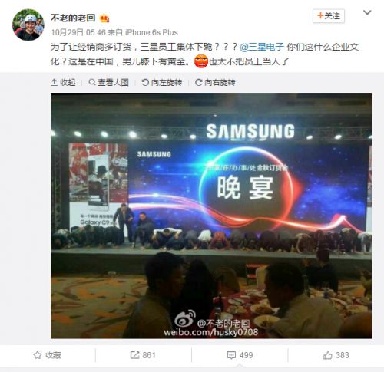
Task: Click the orange VIP badge icon
Action: click(x=104, y=18)
